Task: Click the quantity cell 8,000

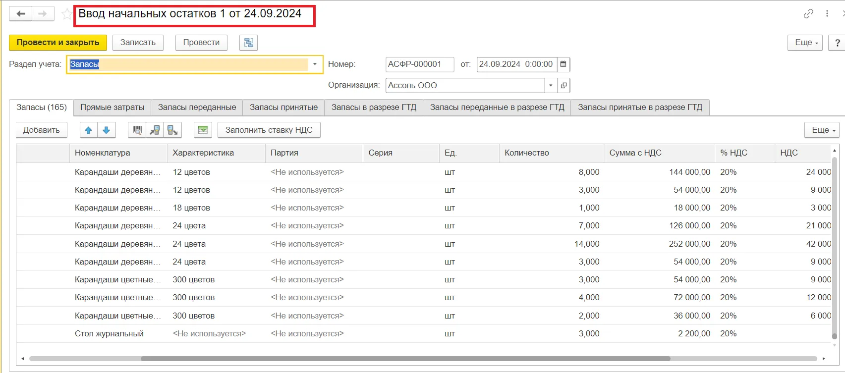Action: click(x=552, y=172)
